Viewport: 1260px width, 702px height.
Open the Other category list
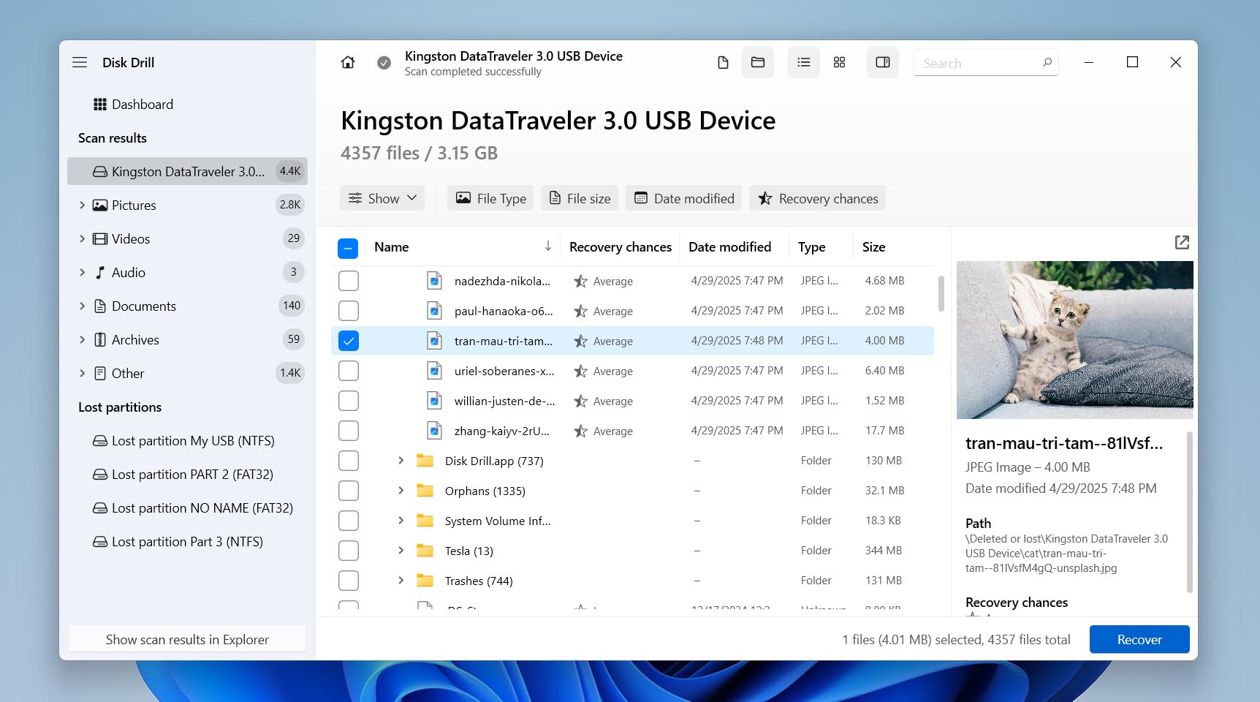pyautogui.click(x=187, y=374)
